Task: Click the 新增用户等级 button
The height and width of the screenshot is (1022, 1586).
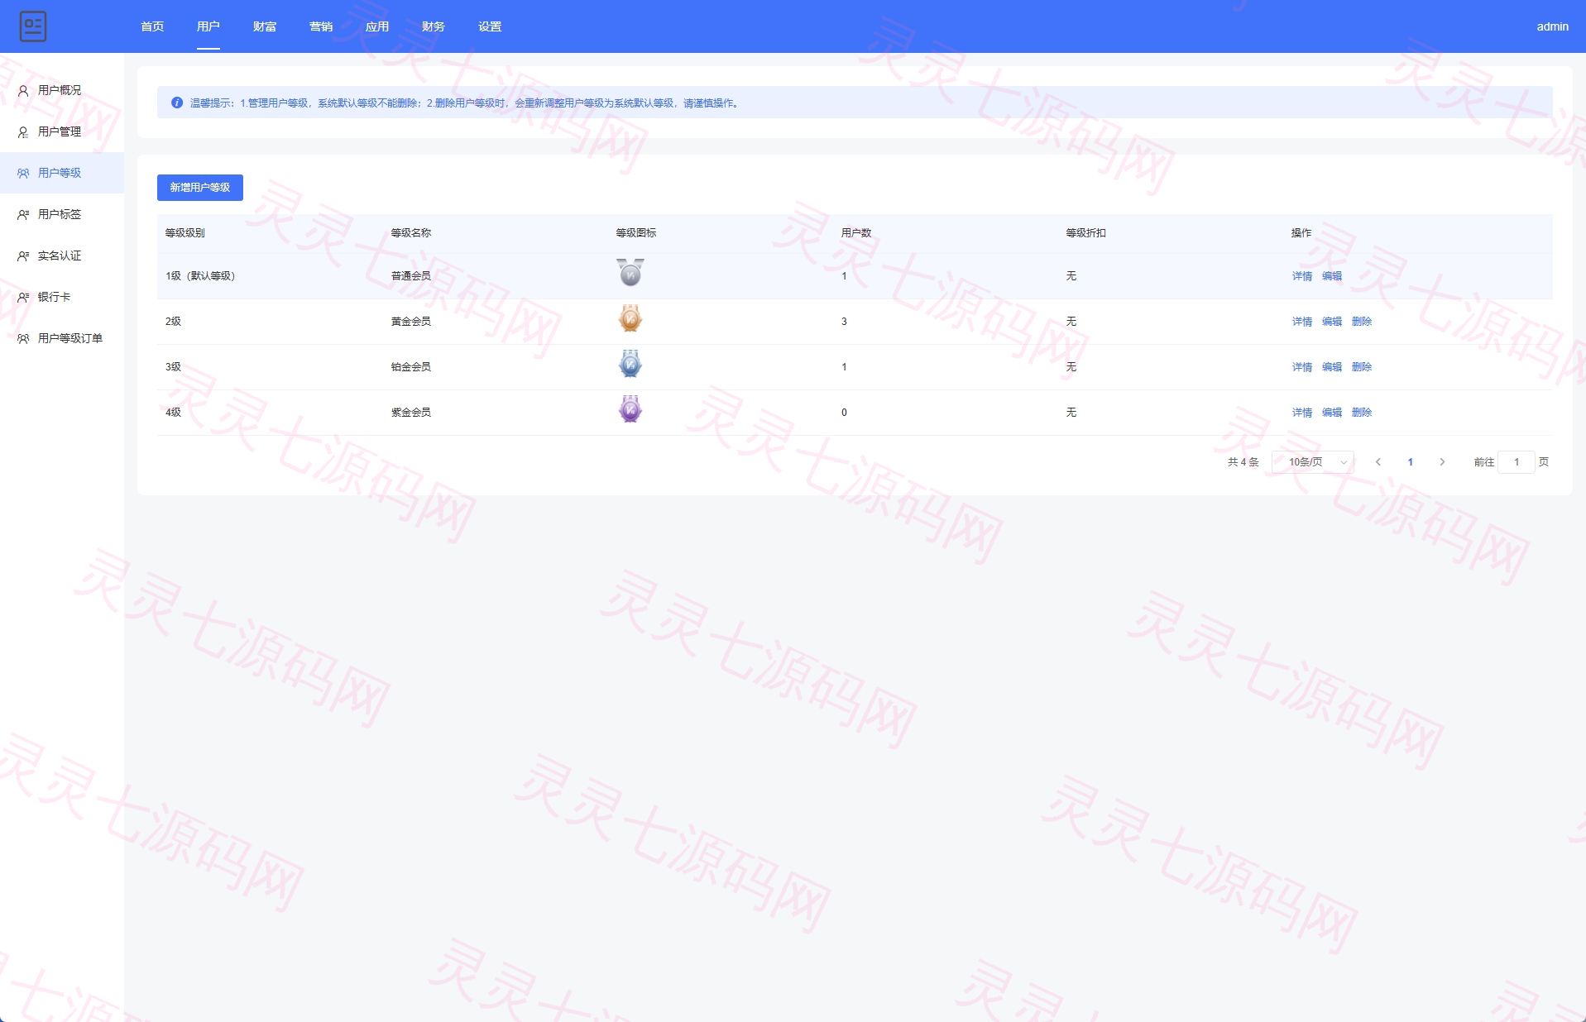Action: point(200,188)
